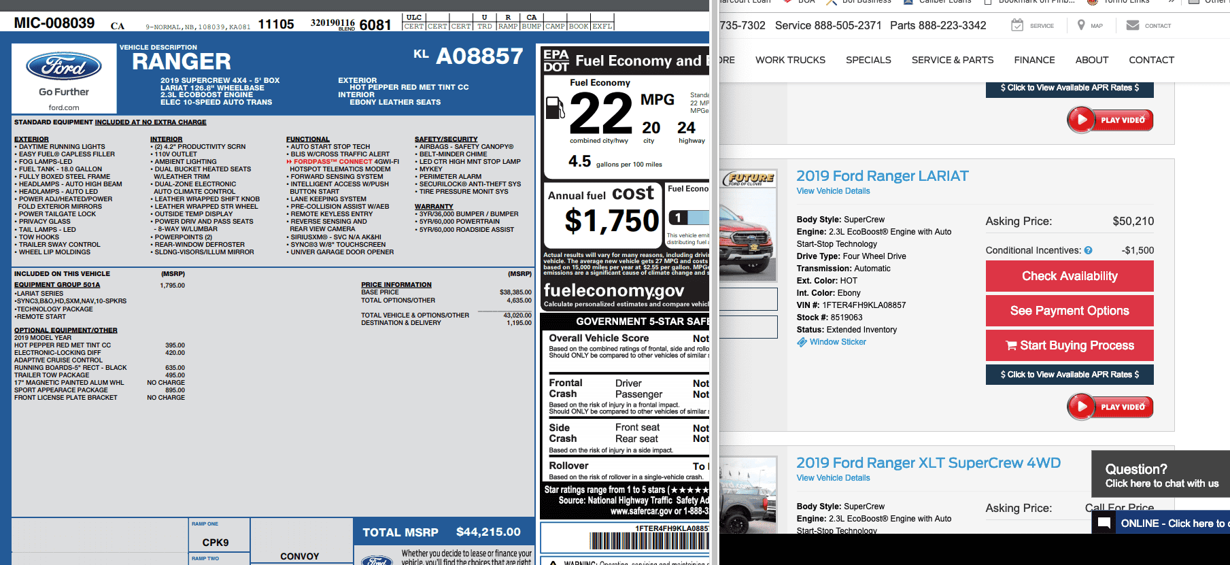The height and width of the screenshot is (565, 1230).
Task: Click the CPK9 ramp one code
Action: click(x=216, y=543)
